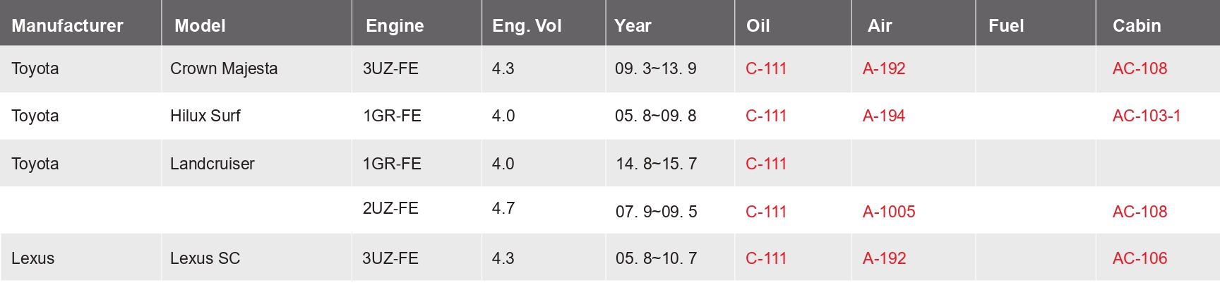Open cabin filter AC-106 for Lexus SC

point(1140,258)
